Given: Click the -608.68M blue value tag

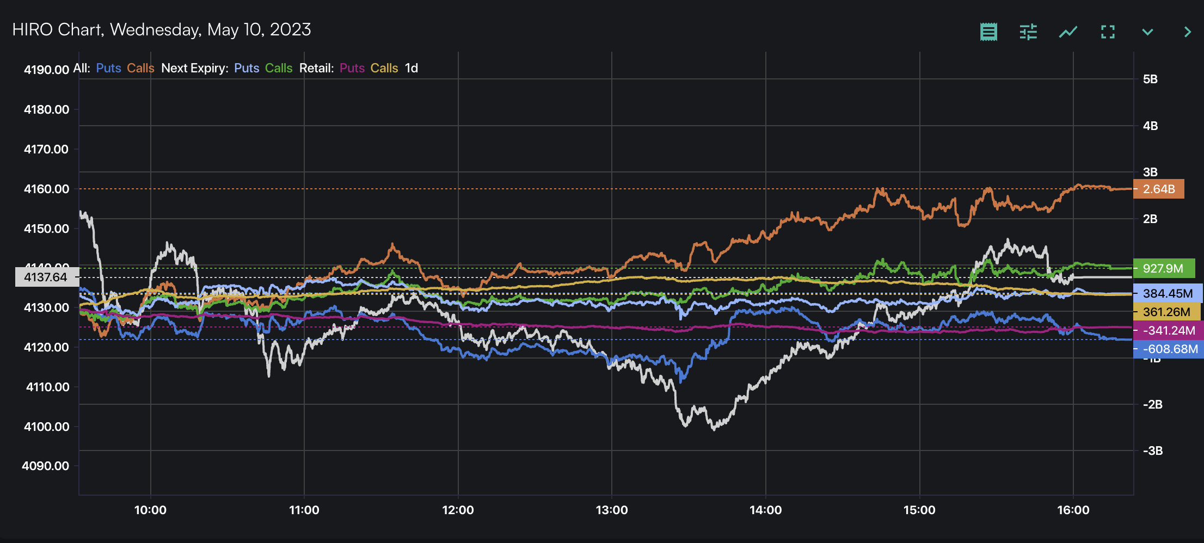Looking at the screenshot, I should click(1168, 349).
